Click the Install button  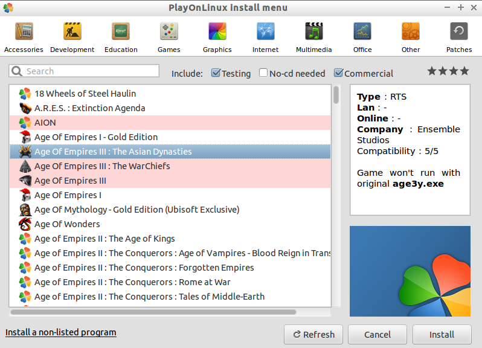coord(442,335)
